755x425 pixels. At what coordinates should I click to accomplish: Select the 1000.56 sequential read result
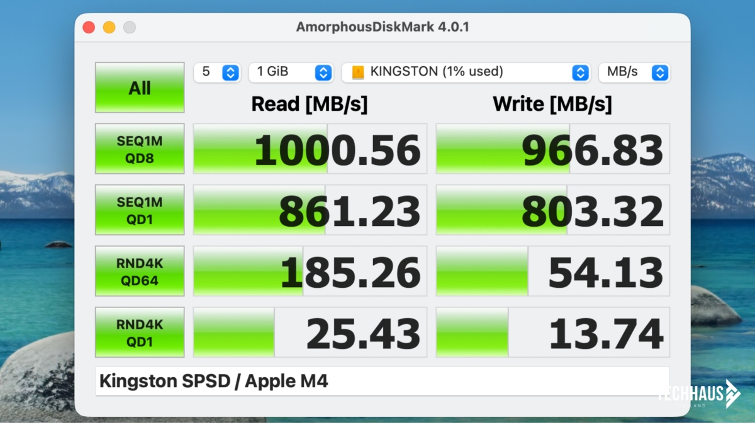click(x=310, y=149)
